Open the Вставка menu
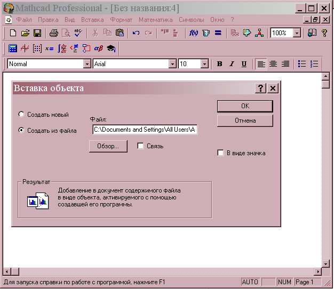334x289 pixels. pyautogui.click(x=92, y=20)
